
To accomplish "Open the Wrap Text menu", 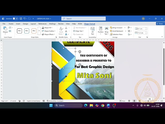I will point(106,30).
